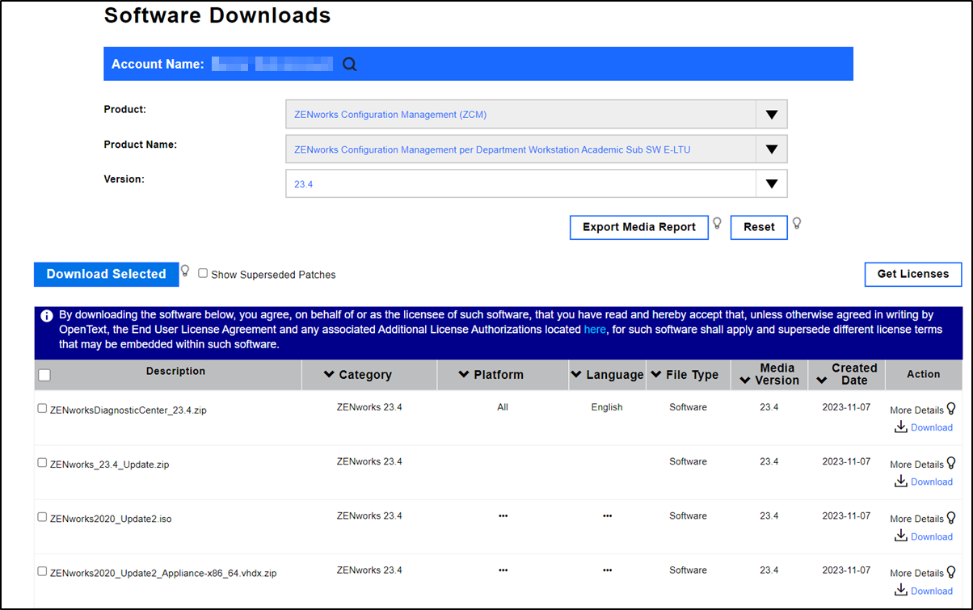Tick the select-all checkbox in Description header

44,375
